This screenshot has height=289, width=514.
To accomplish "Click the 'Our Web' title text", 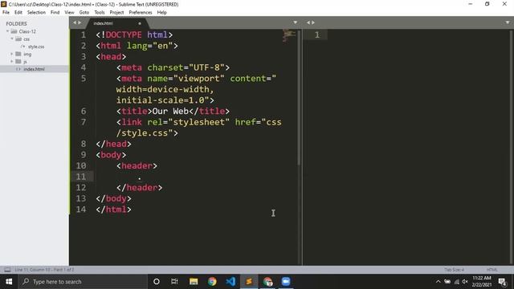I will point(170,111).
